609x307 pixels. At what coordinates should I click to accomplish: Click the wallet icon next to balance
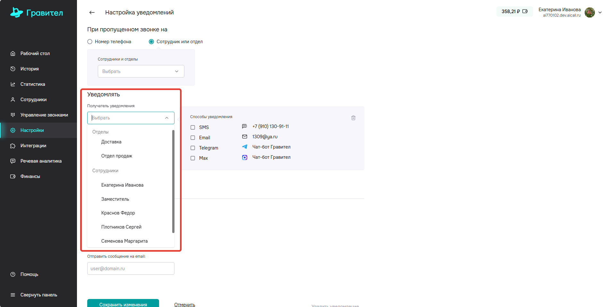point(525,12)
